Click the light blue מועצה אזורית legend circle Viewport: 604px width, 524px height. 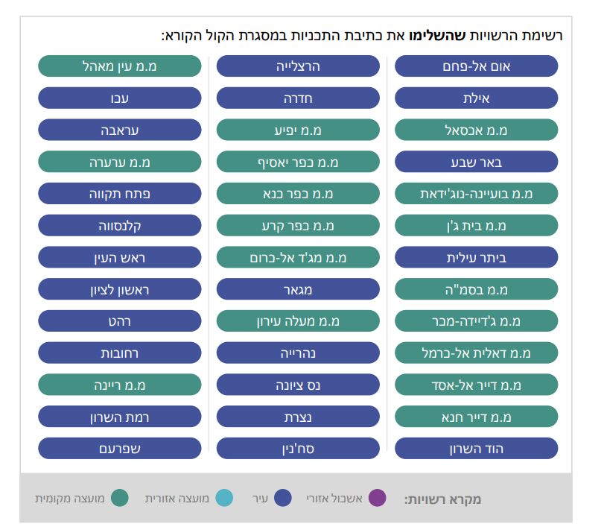pos(224,498)
